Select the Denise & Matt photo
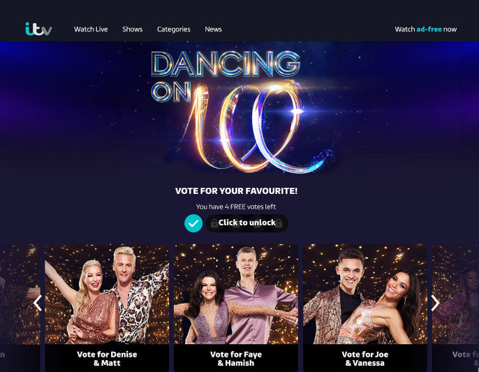The height and width of the screenshot is (372, 479). (107, 294)
